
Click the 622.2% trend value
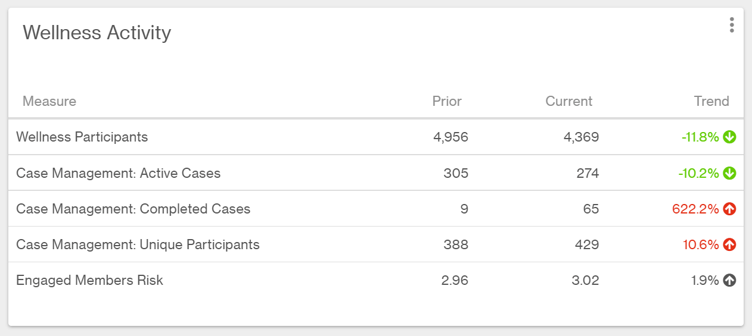(x=695, y=209)
